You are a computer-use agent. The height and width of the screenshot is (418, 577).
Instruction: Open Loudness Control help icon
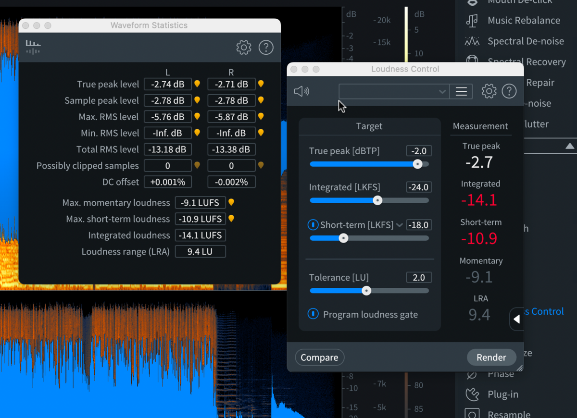(x=509, y=91)
